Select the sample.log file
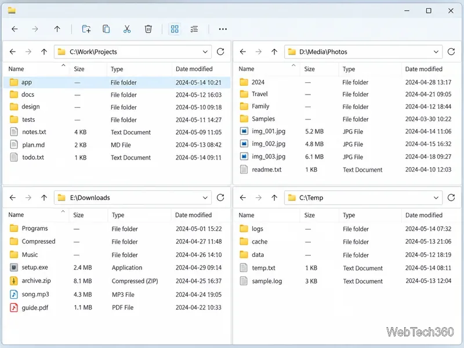This screenshot has width=464, height=348. point(347,281)
